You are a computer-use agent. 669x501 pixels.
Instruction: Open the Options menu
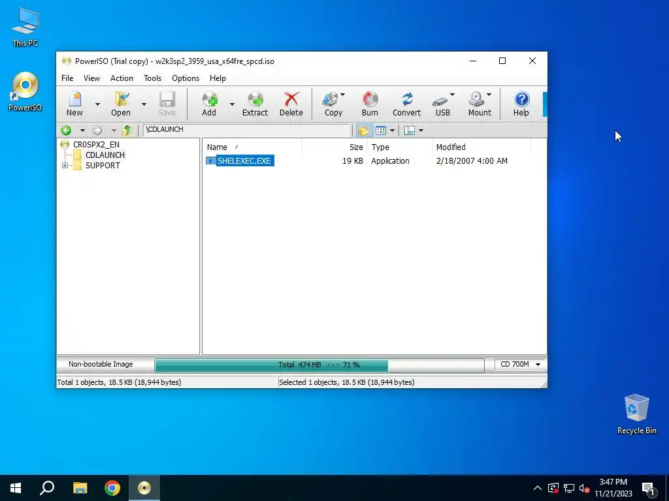(x=186, y=78)
